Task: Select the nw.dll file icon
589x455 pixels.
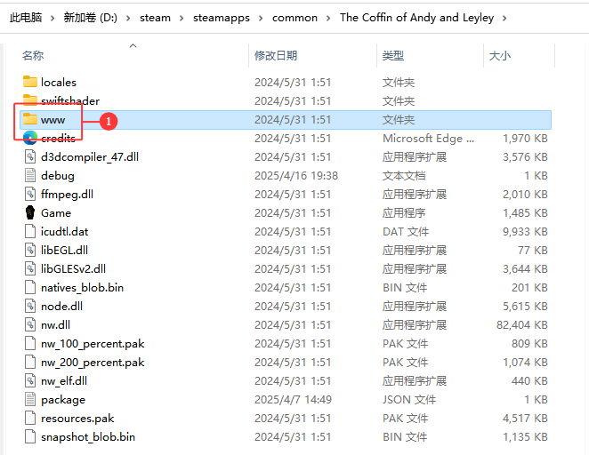Action: pyautogui.click(x=30, y=324)
